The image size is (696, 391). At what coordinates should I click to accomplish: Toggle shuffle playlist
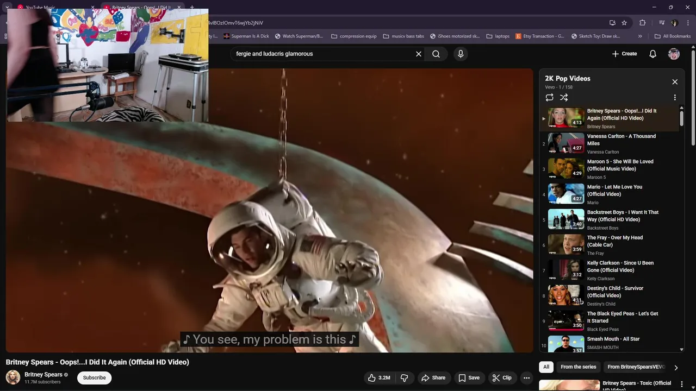click(x=564, y=98)
